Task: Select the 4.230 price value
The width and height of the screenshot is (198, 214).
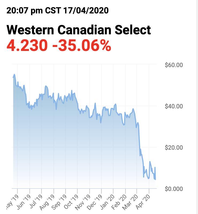Action: pos(27,46)
